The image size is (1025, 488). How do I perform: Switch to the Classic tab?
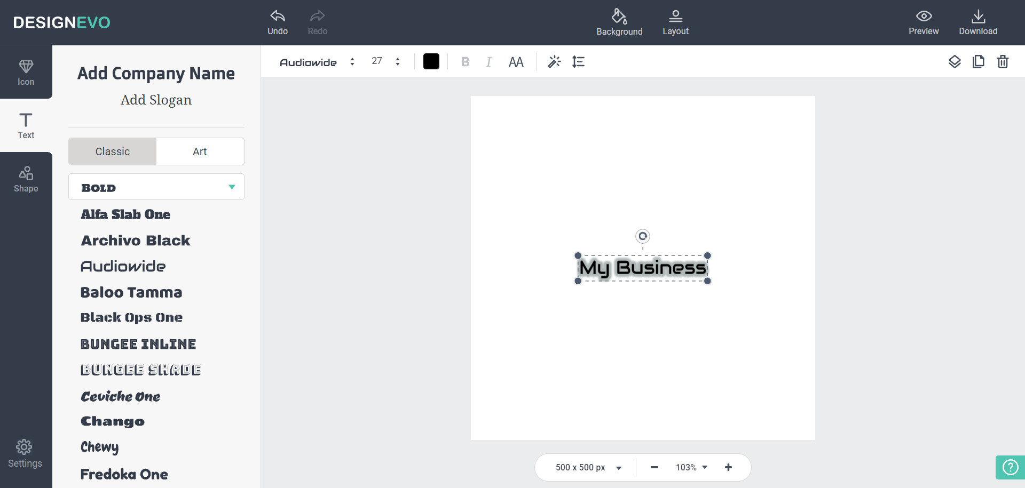113,151
